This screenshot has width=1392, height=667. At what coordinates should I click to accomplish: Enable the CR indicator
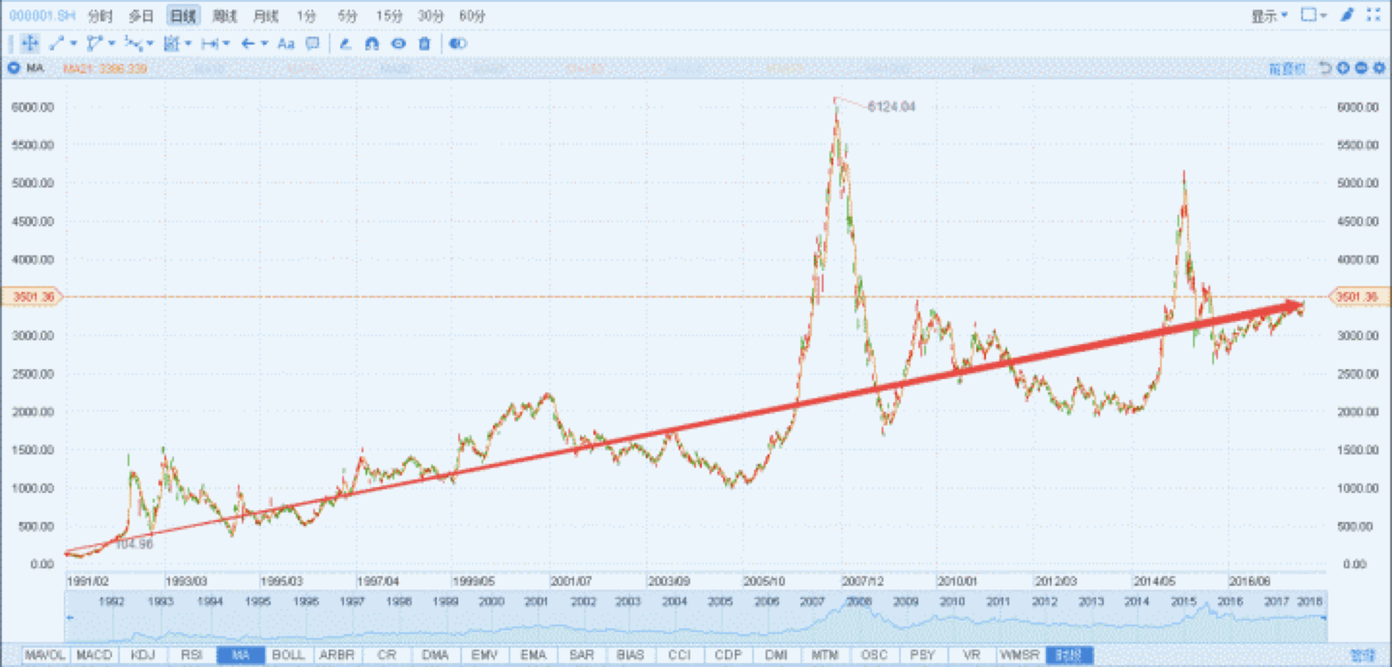tap(387, 654)
